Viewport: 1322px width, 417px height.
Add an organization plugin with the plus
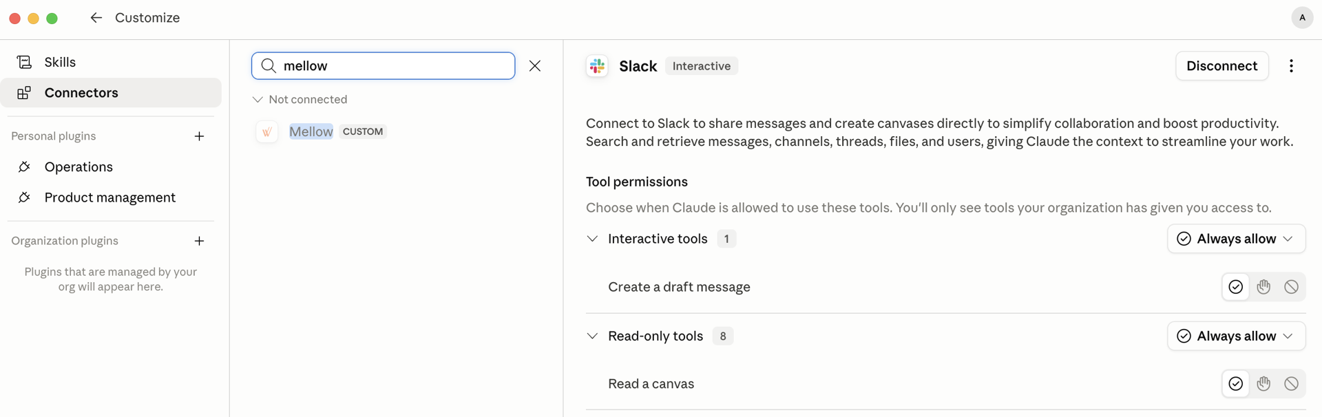(199, 241)
